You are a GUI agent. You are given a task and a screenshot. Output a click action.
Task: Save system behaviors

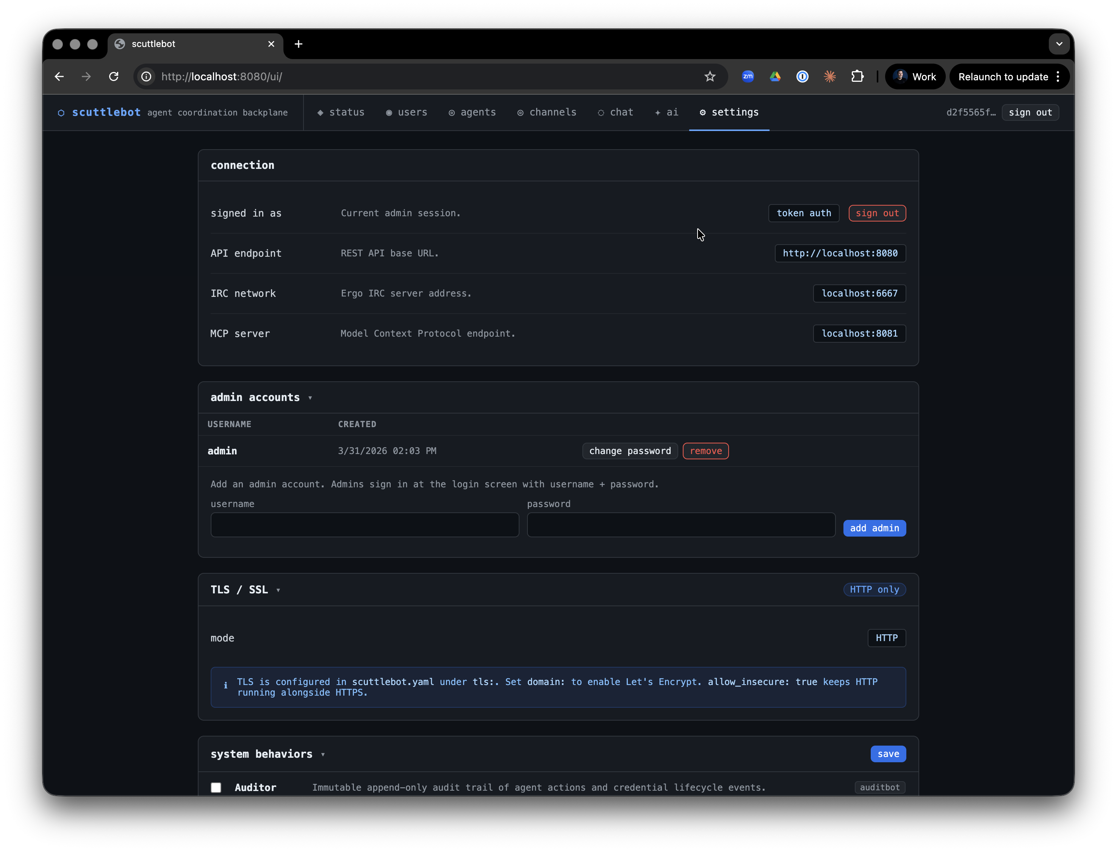click(x=888, y=754)
